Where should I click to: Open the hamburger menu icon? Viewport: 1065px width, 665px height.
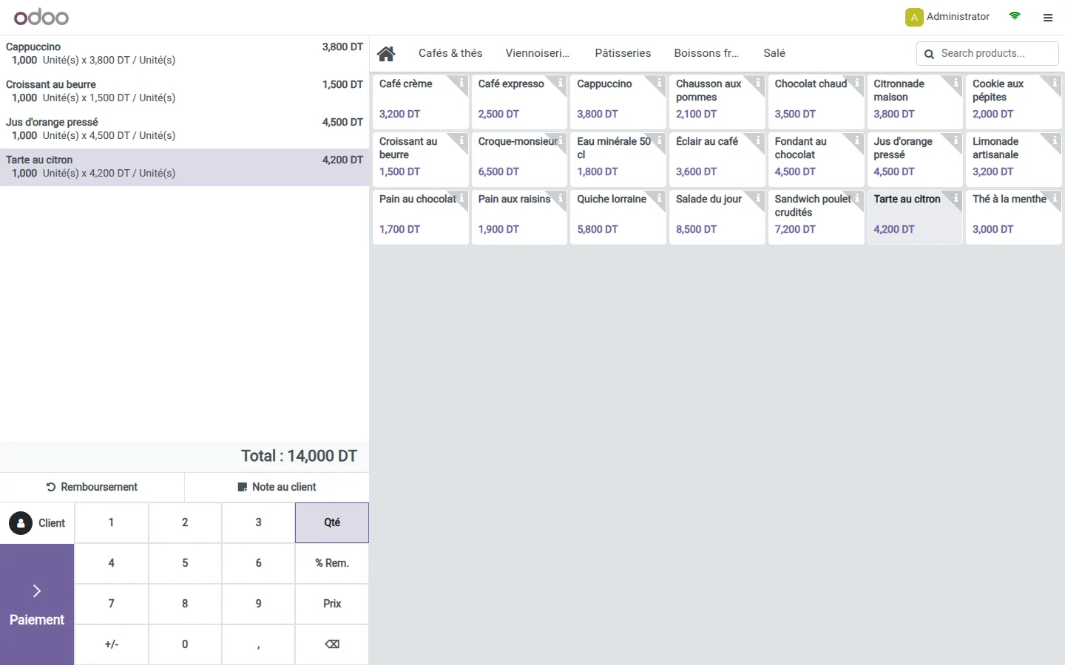tap(1047, 18)
